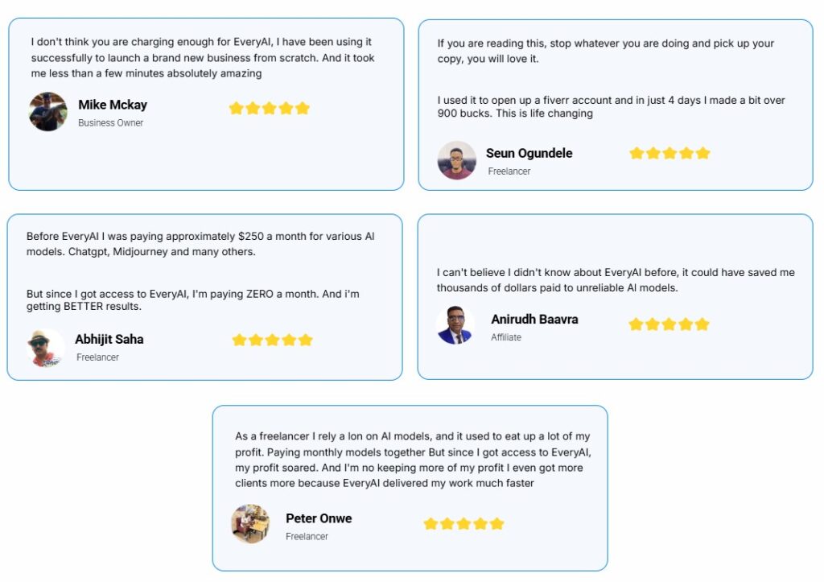This screenshot has height=582, width=824.
Task: Click Seun Ogundele's profile photo
Action: [x=457, y=160]
